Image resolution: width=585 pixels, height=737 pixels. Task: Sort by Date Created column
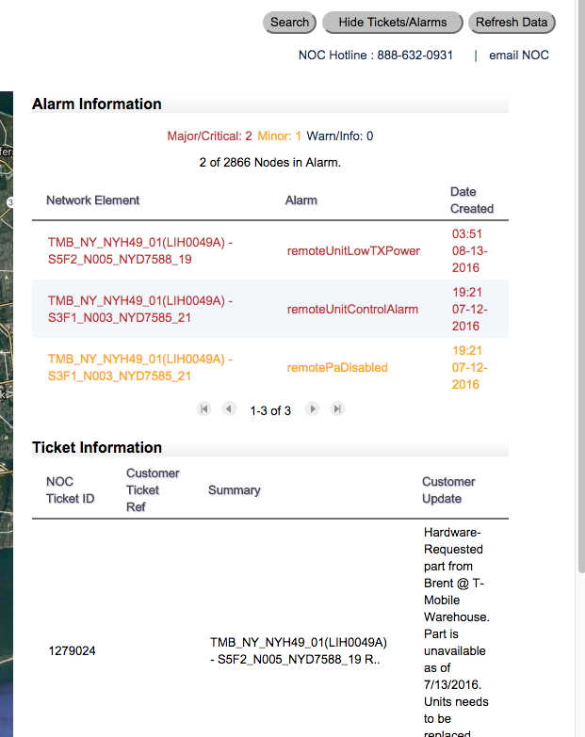pyautogui.click(x=471, y=200)
